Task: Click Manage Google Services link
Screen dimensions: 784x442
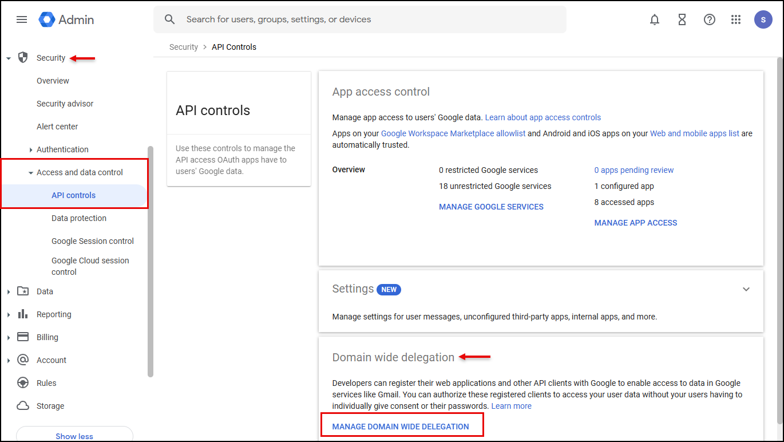Action: coord(491,207)
